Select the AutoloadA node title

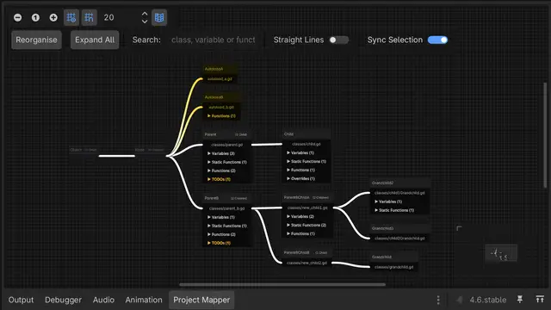(214, 69)
